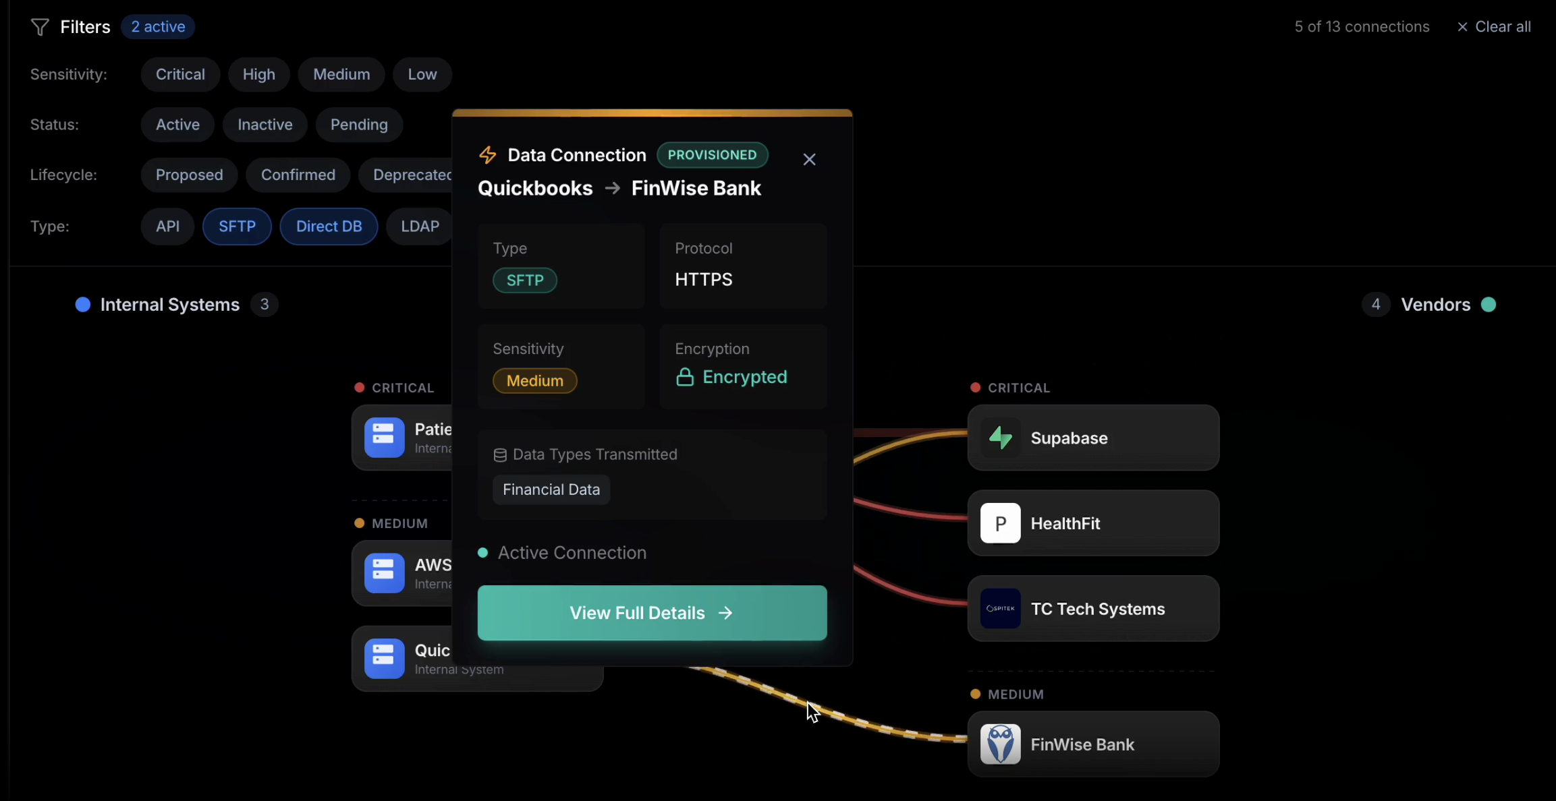Click the Quickbooks system server icon
Image resolution: width=1556 pixels, height=801 pixels.
[x=384, y=659]
